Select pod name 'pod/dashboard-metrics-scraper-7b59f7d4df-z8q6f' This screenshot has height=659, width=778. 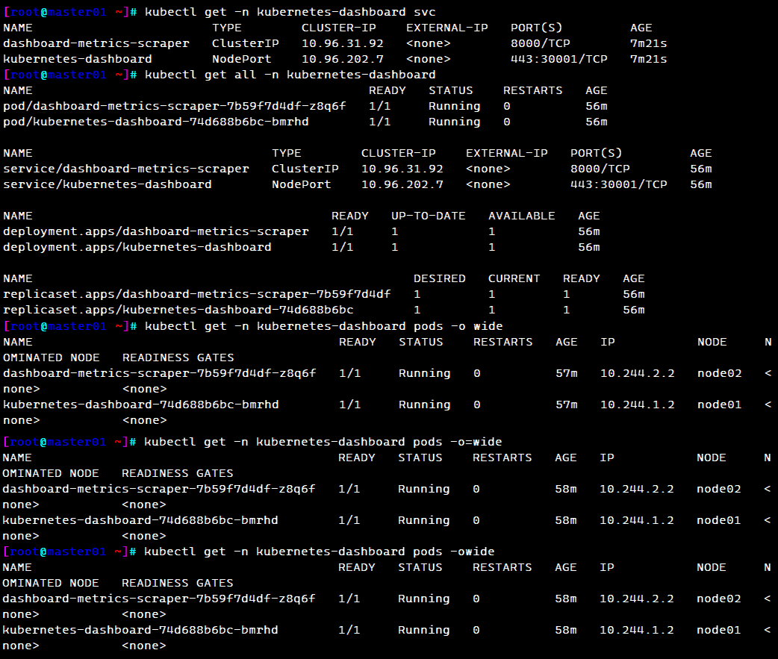[175, 106]
